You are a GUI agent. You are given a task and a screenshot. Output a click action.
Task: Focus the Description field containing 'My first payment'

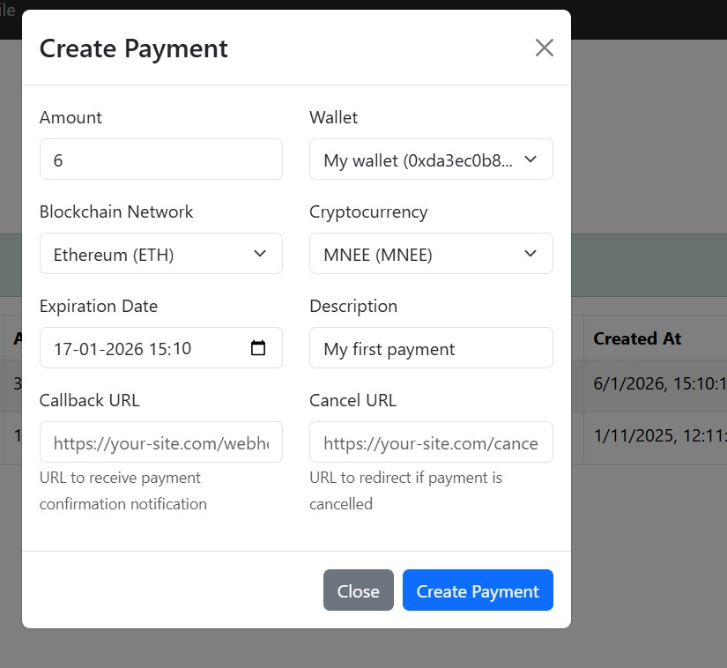click(431, 348)
